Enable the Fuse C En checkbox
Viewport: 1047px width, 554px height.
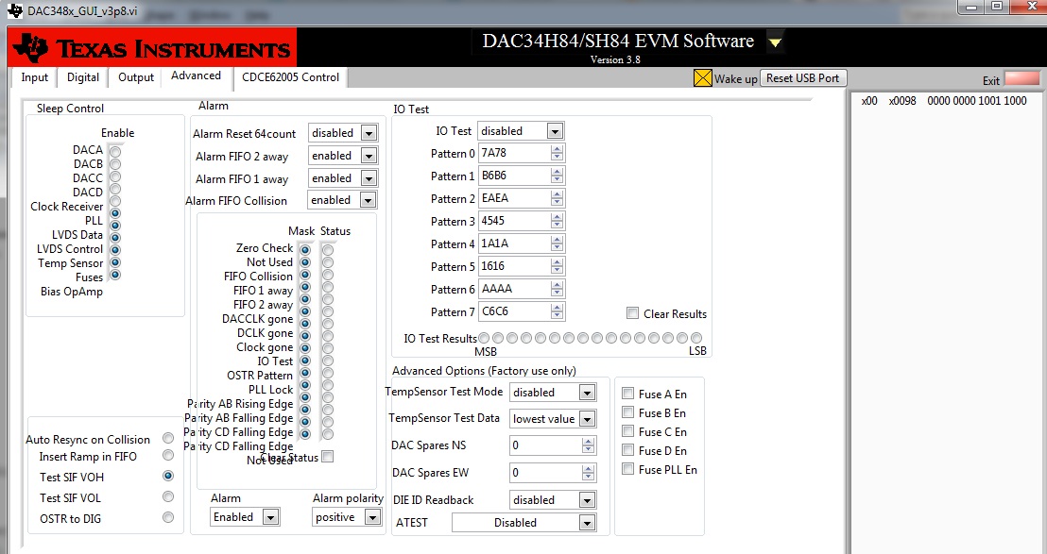(627, 430)
